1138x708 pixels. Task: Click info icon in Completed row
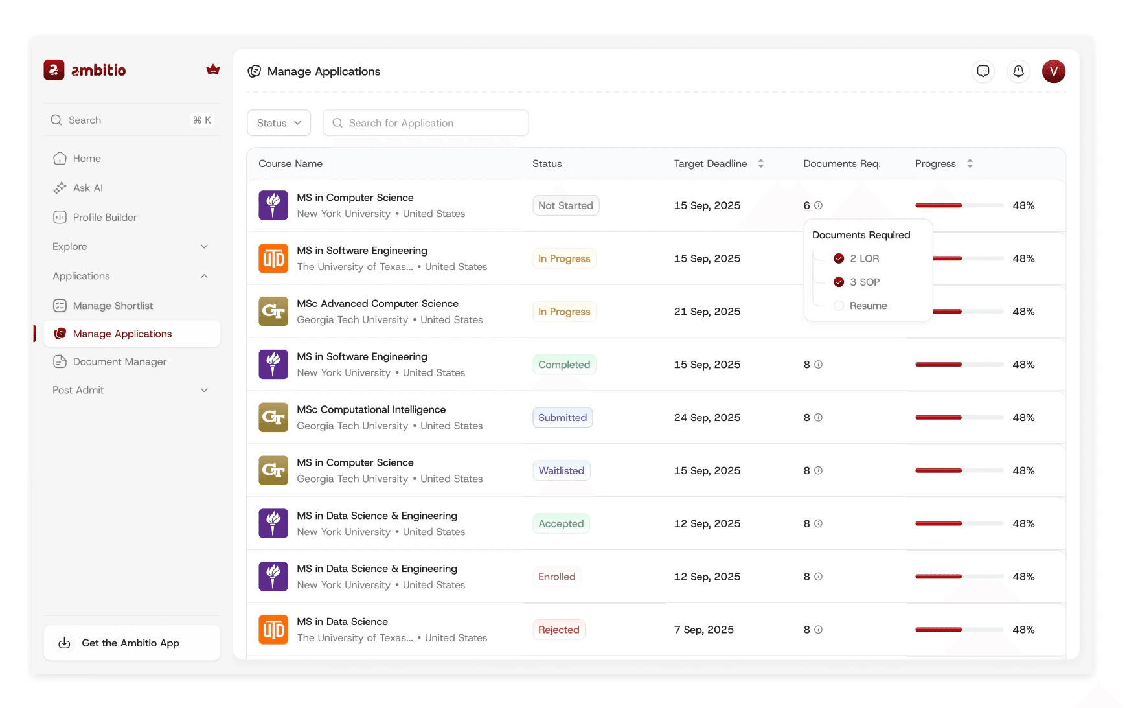click(818, 365)
